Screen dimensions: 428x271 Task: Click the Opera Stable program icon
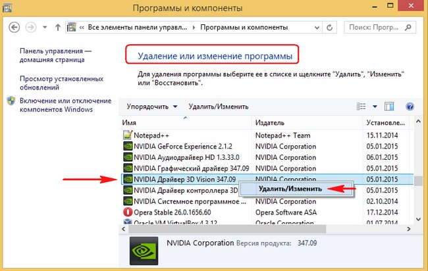(128, 212)
